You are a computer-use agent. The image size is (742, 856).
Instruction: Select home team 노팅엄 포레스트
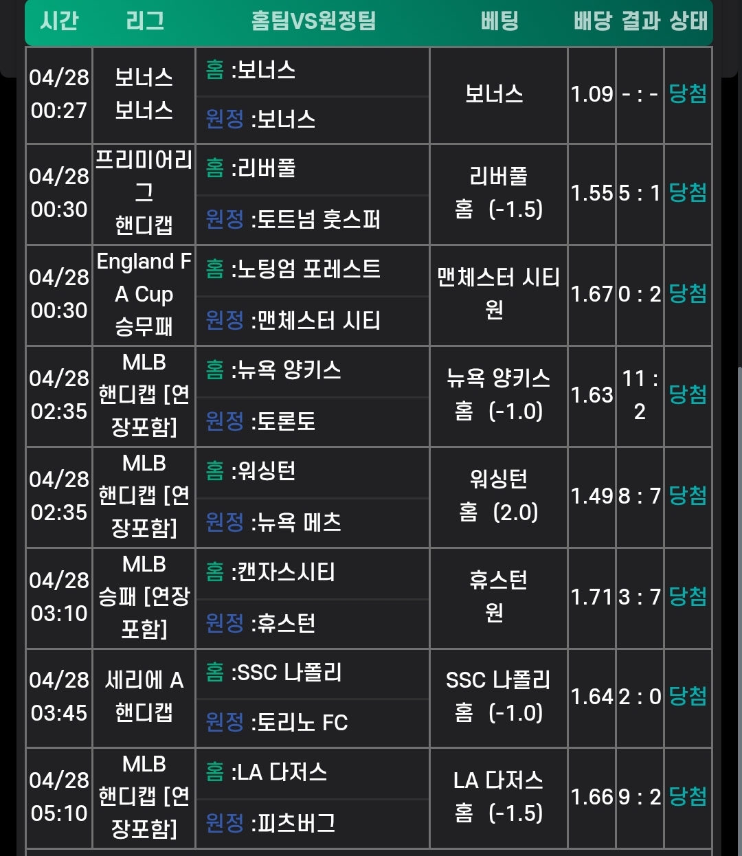[x=305, y=269]
